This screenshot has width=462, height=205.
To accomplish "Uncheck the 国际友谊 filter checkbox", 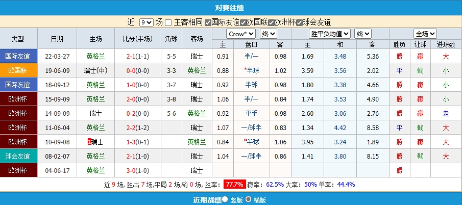I will point(208,22).
